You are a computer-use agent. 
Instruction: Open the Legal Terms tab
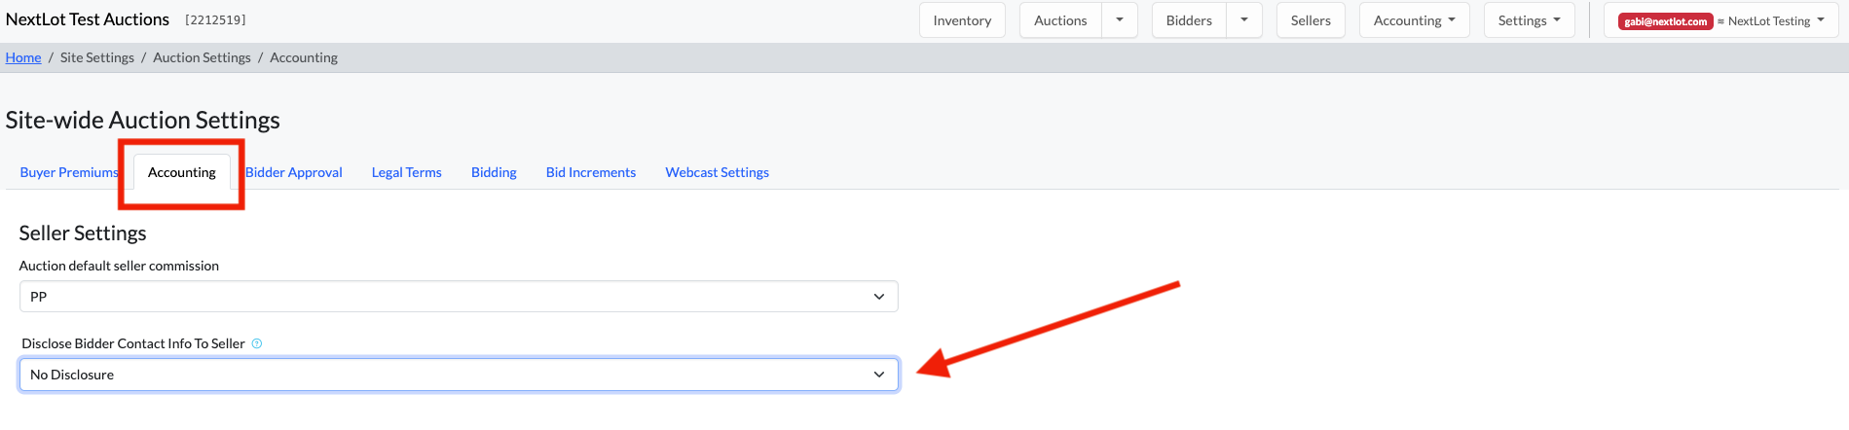coord(407,172)
